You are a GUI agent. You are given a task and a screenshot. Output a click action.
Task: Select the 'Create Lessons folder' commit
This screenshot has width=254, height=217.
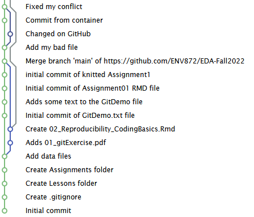pyautogui.click(x=61, y=184)
